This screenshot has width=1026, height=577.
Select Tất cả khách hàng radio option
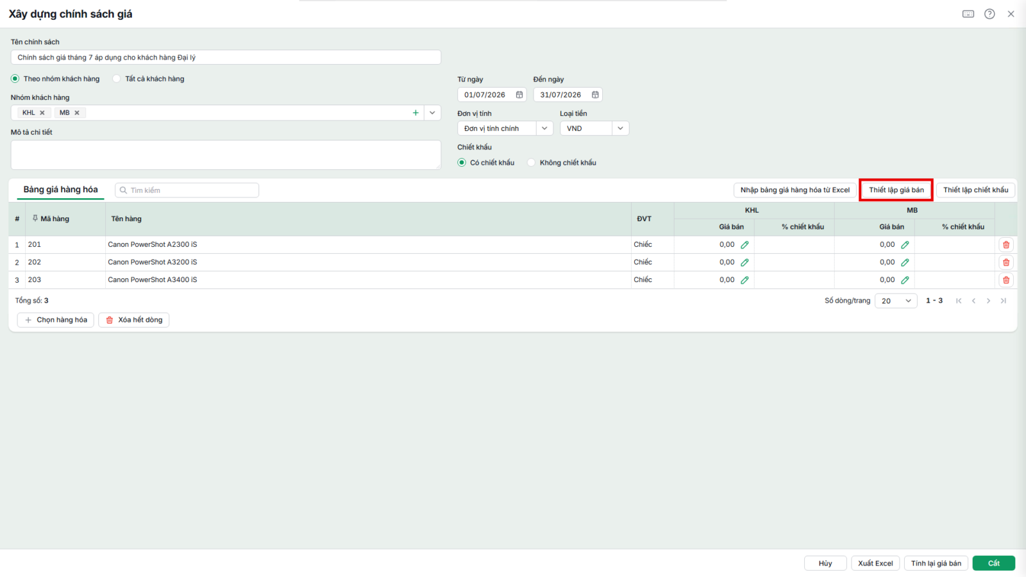(117, 79)
